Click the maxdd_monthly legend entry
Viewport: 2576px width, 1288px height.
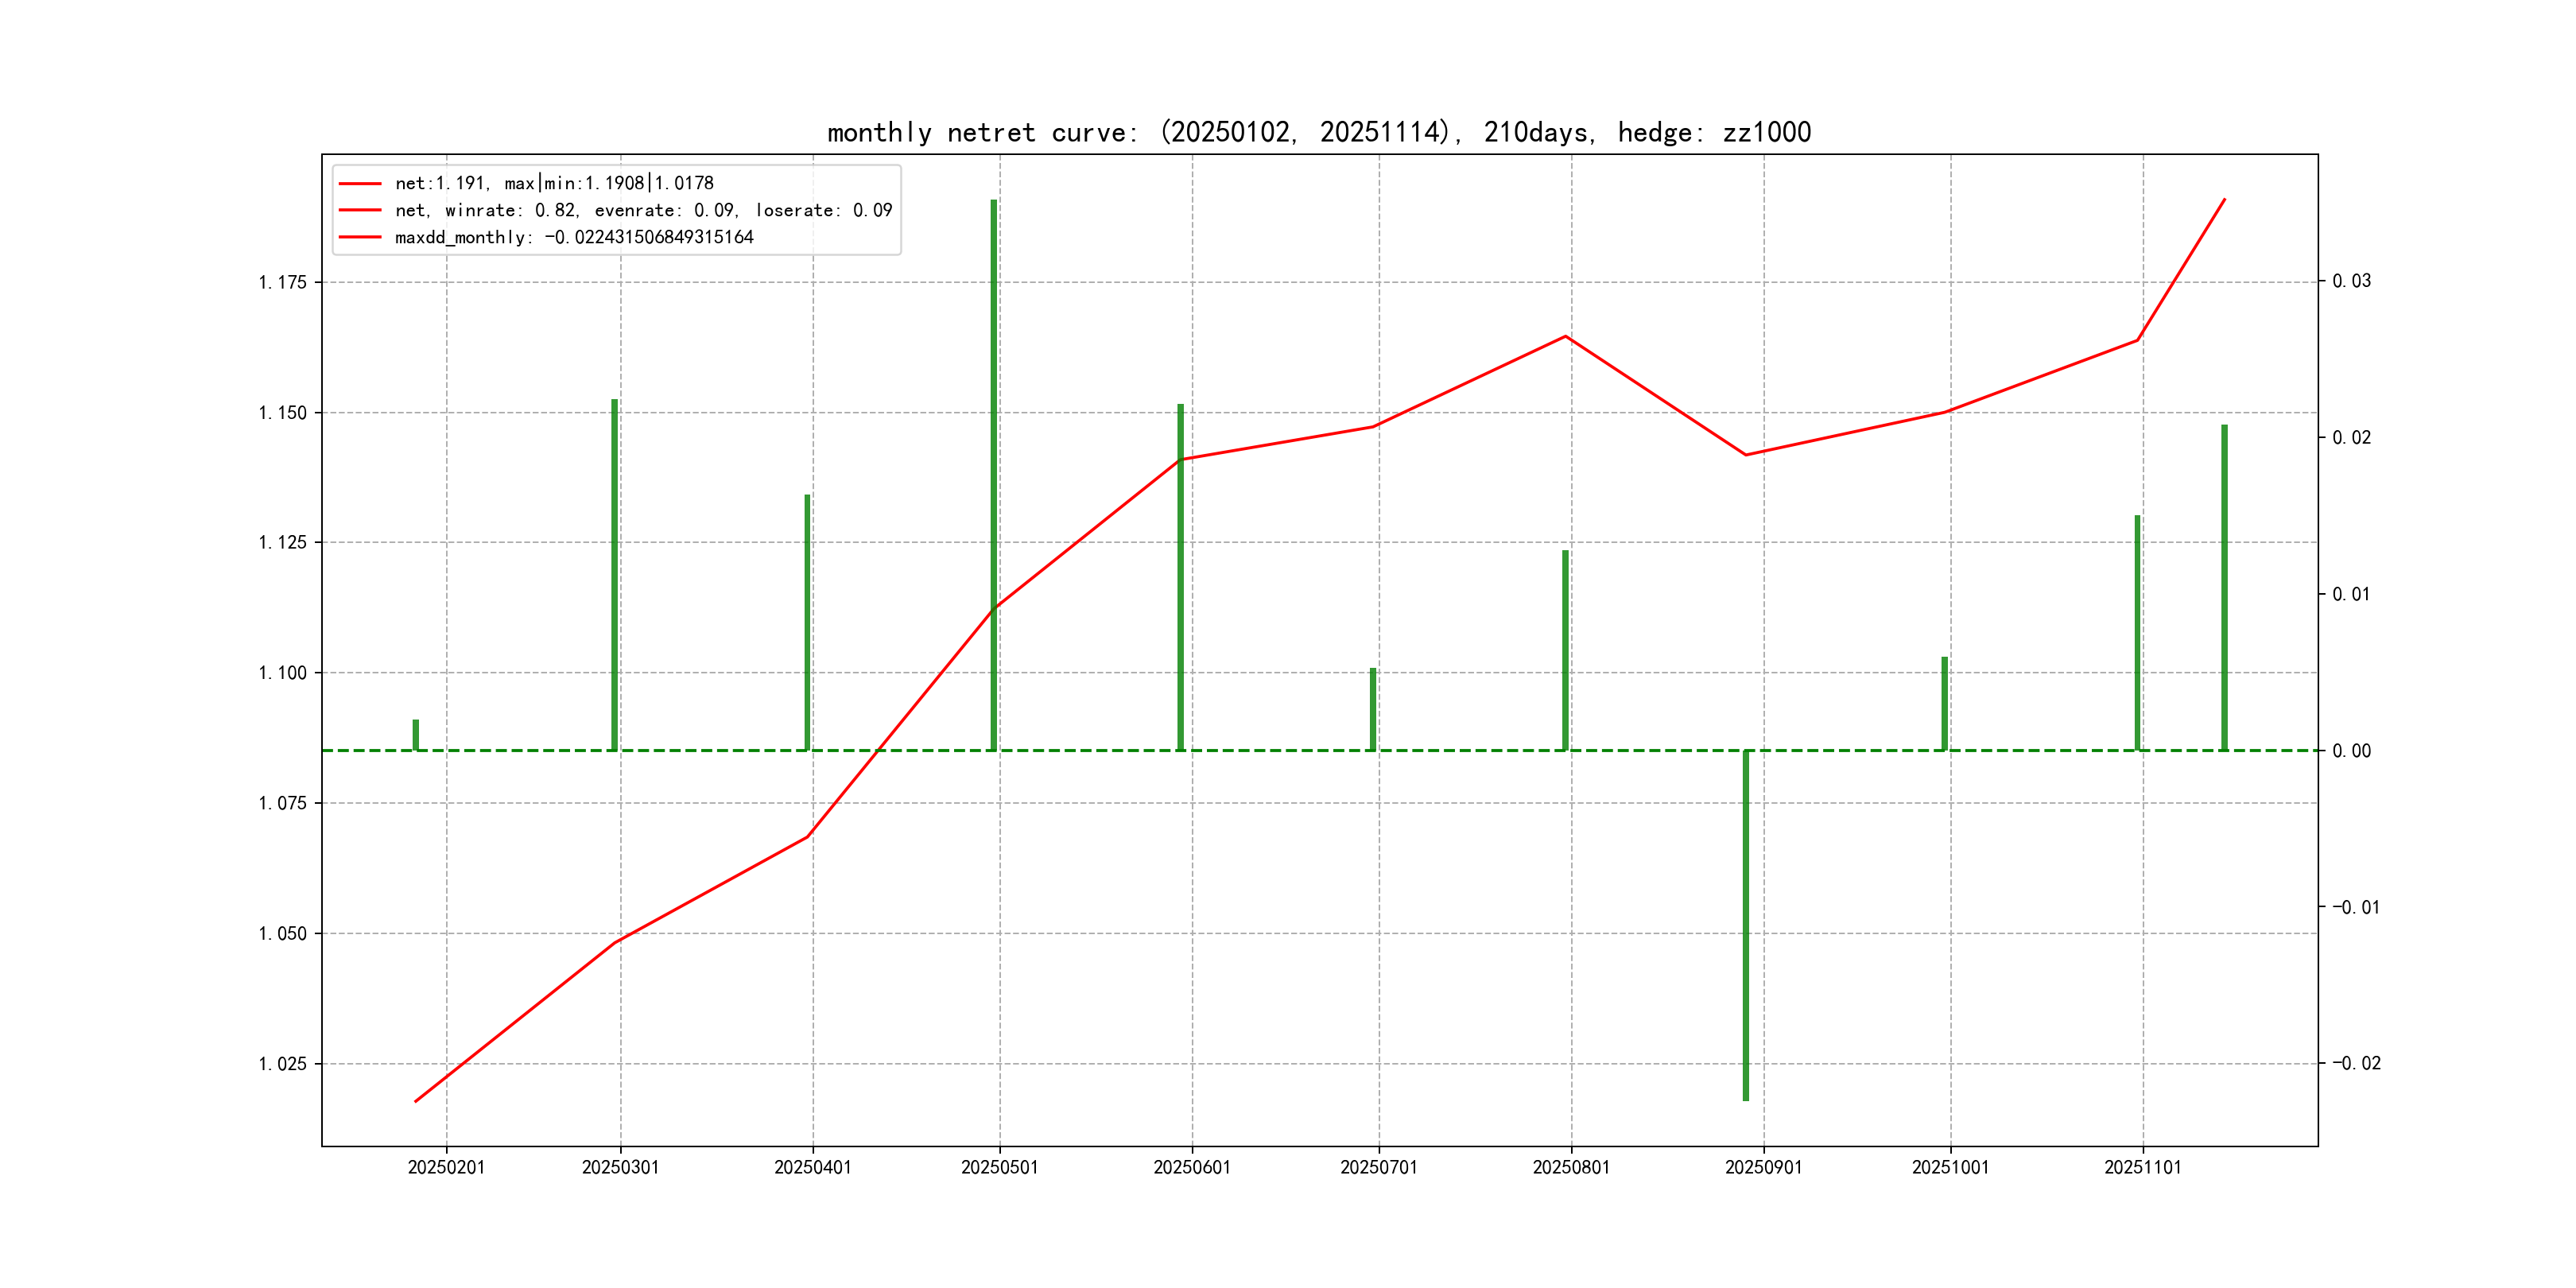(574, 237)
